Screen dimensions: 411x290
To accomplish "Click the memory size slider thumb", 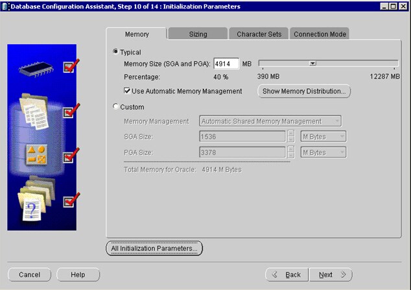I will click(x=312, y=63).
